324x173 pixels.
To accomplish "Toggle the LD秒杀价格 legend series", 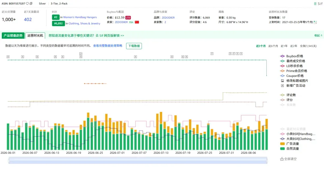I will pyautogui.click(x=291, y=66).
